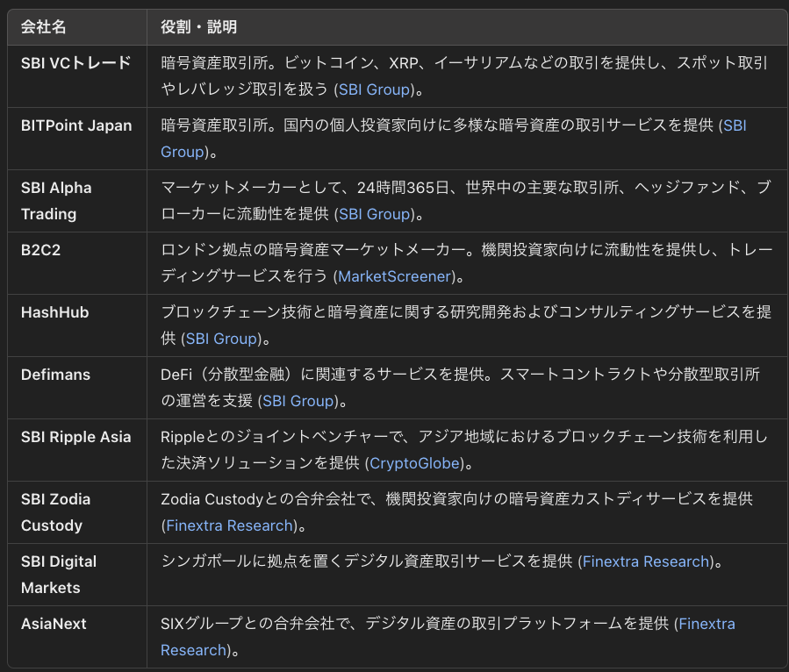The image size is (789, 672).
Task: Open Finextra Research link in SBI Zodia Custody row
Action: pos(229,525)
